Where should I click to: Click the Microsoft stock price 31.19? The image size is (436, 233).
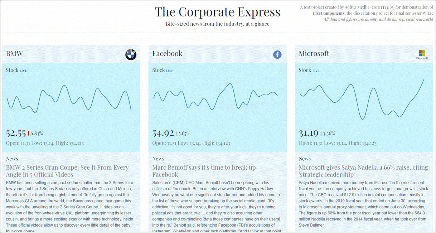click(x=309, y=133)
